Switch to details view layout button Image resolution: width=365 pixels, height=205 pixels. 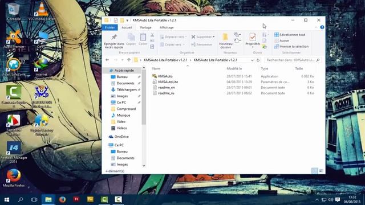pyautogui.click(x=314, y=171)
